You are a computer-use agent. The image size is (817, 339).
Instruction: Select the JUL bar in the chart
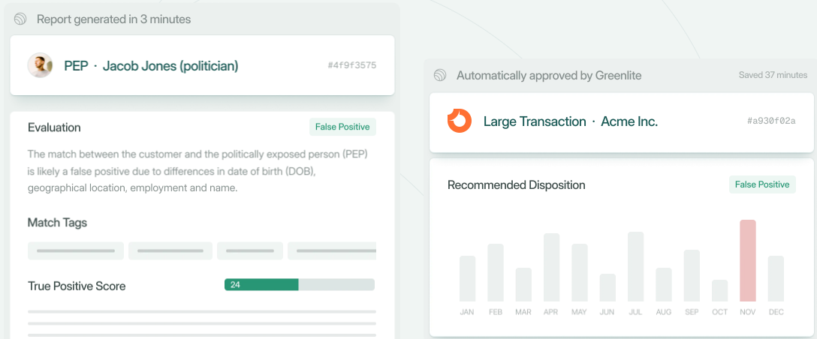pos(635,266)
